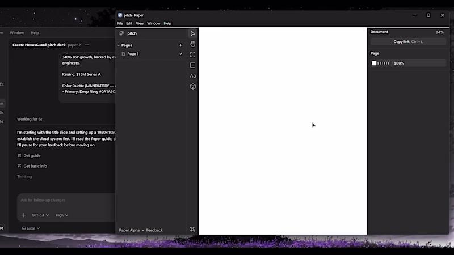Click the Get basic info tool icon
Screen dimensions: 454x255
[19, 166]
